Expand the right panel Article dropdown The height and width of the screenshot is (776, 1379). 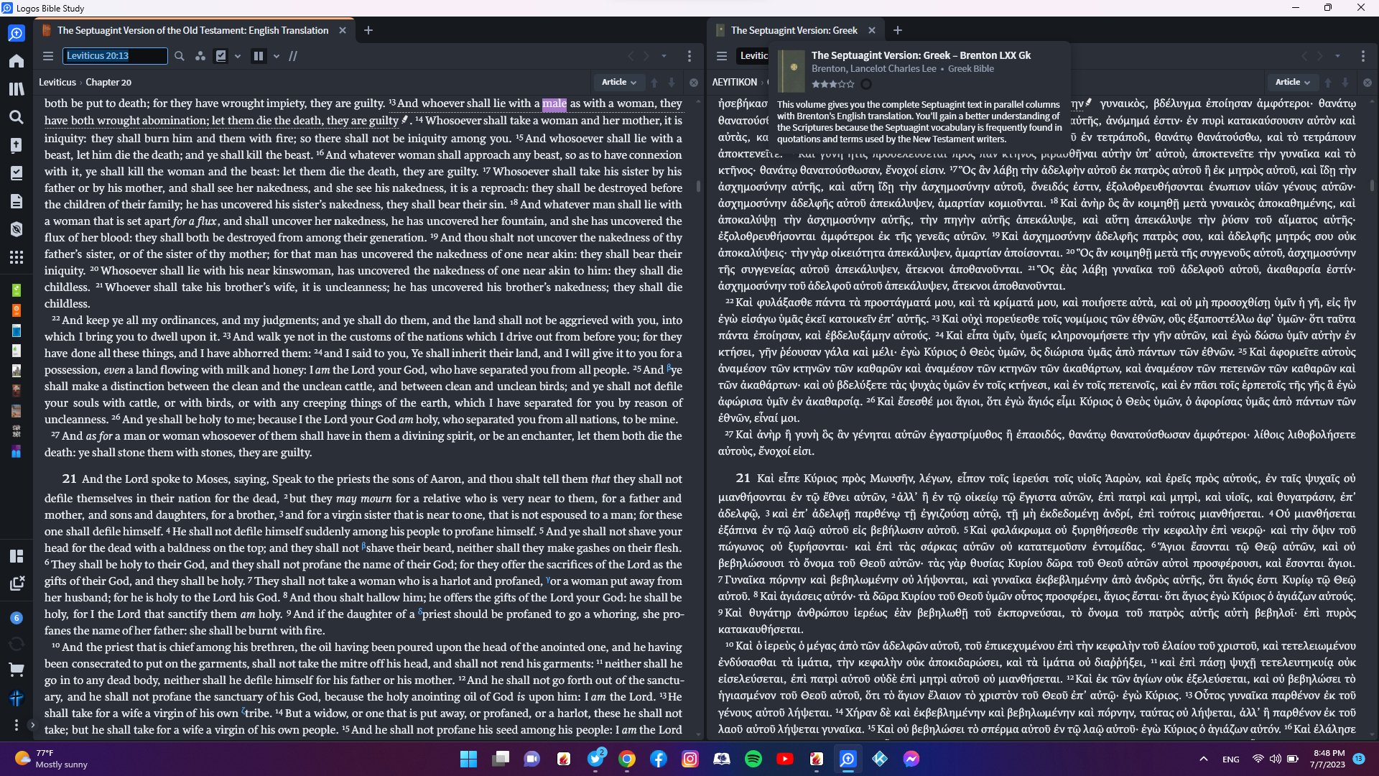(1293, 83)
